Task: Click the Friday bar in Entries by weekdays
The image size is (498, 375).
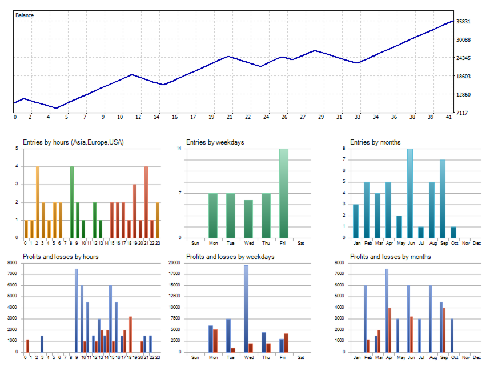Action: (x=284, y=193)
